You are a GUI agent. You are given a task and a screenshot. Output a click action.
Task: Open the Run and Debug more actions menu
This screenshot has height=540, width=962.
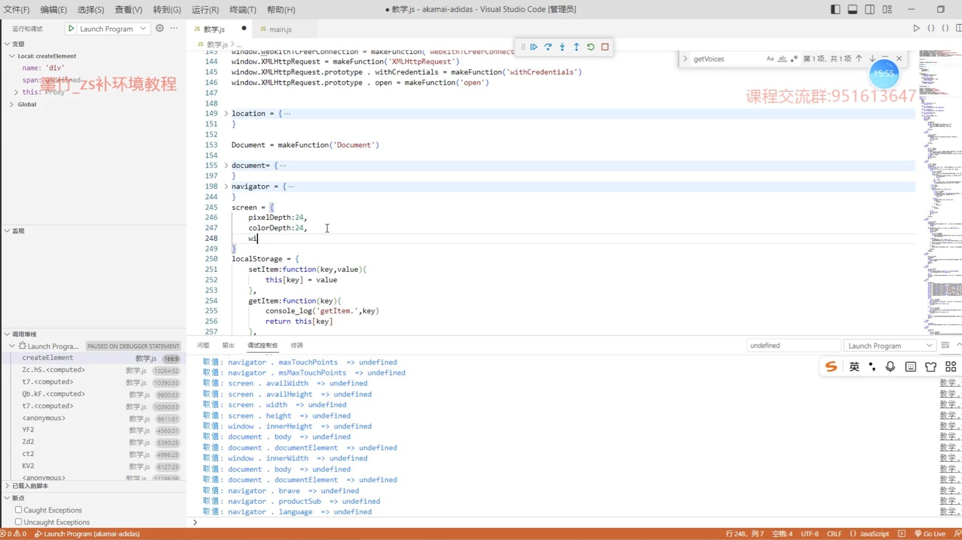(174, 28)
